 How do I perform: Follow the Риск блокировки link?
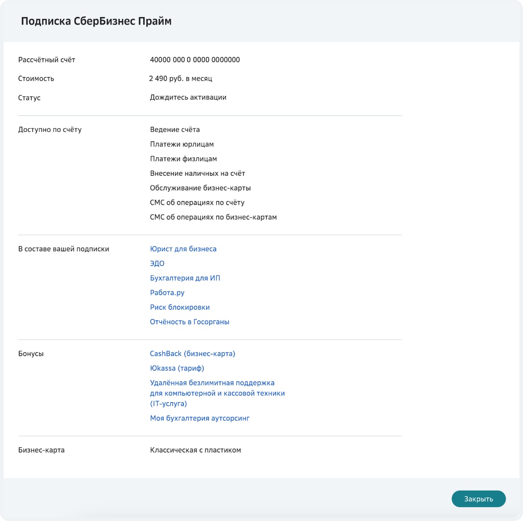click(x=180, y=307)
